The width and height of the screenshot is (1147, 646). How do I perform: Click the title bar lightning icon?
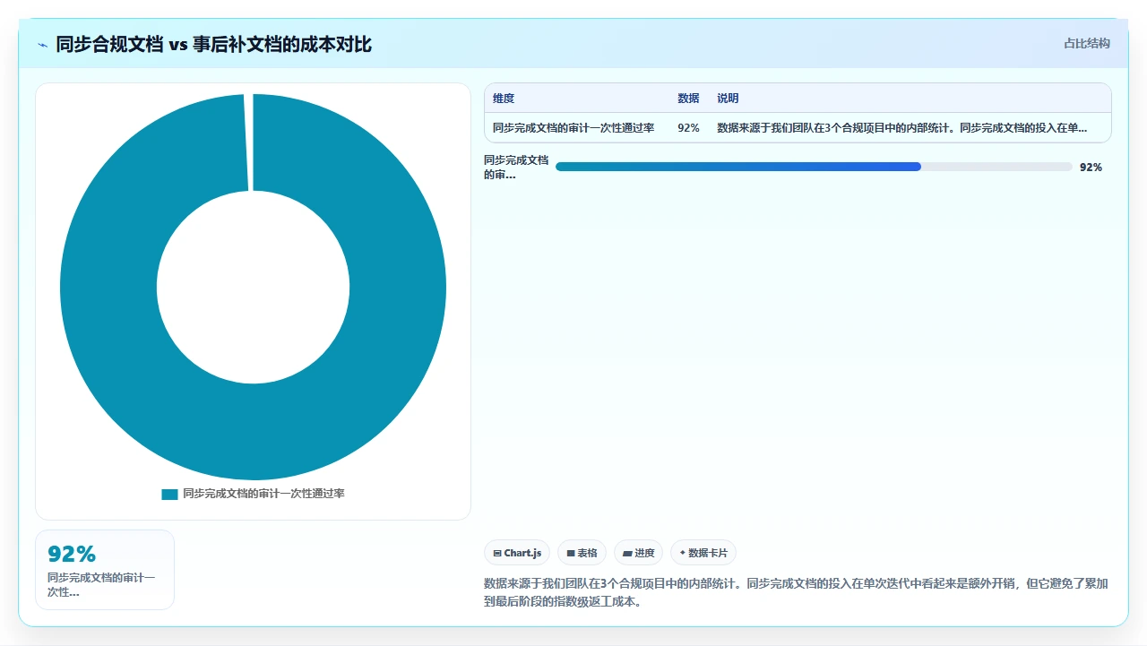point(42,45)
